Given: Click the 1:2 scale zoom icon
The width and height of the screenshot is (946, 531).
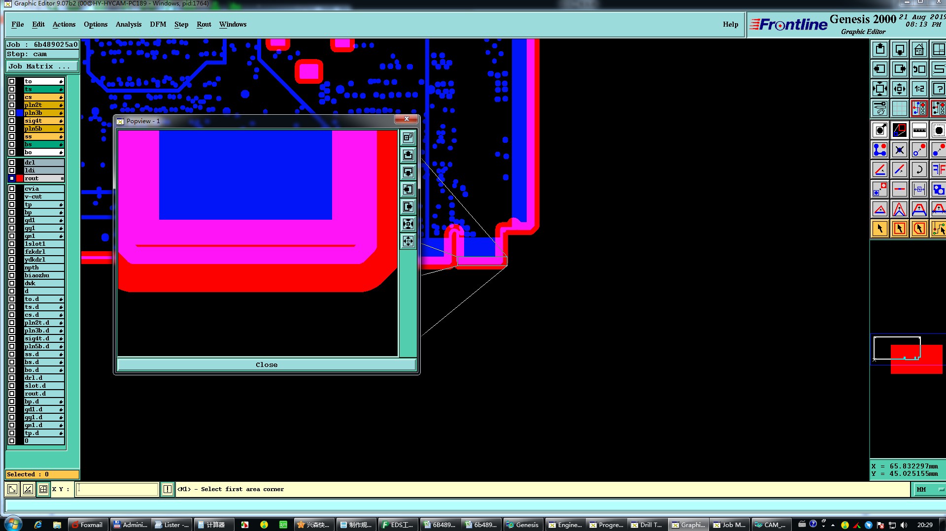Looking at the screenshot, I should (x=919, y=89).
